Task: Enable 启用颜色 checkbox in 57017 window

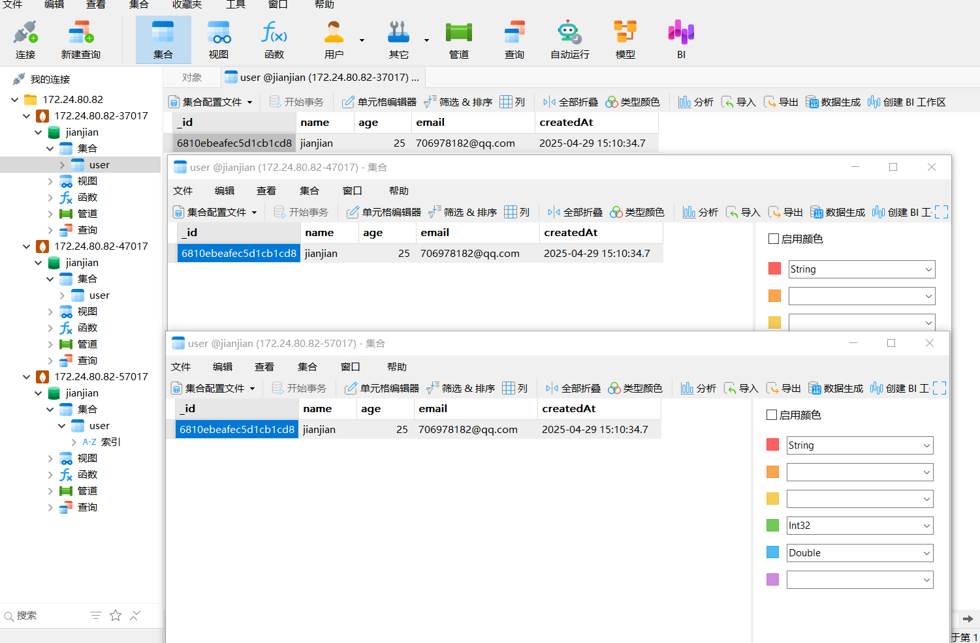Action: point(772,415)
